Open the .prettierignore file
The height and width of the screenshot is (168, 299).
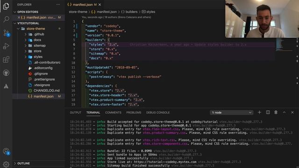pos(44,79)
